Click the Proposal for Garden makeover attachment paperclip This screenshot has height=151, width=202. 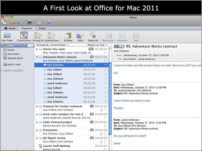point(101,110)
